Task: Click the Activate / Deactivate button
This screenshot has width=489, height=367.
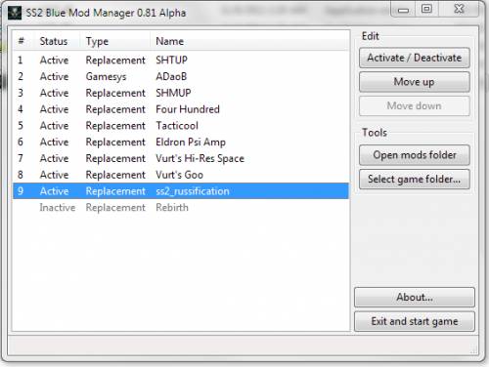Action: (x=415, y=58)
